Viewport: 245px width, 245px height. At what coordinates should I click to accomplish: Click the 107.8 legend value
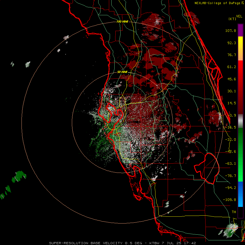231,30
